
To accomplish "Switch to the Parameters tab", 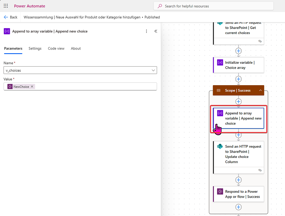I will pos(13,49).
